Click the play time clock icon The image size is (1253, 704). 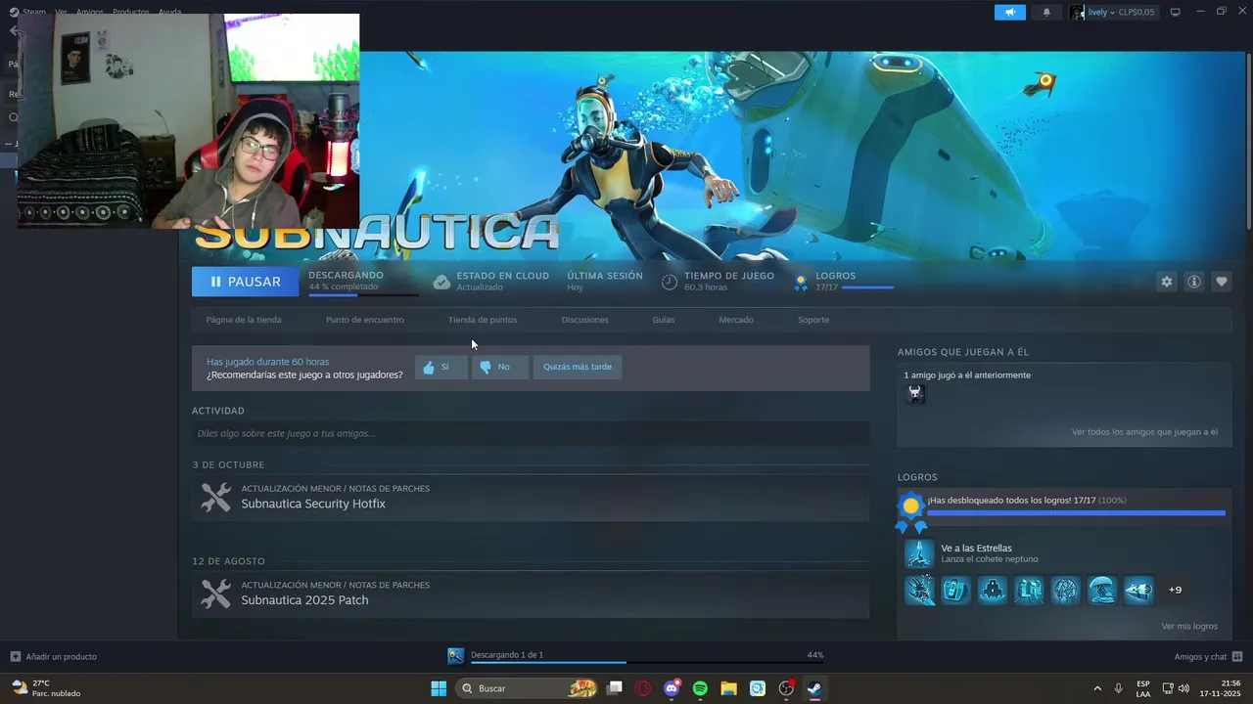670,282
